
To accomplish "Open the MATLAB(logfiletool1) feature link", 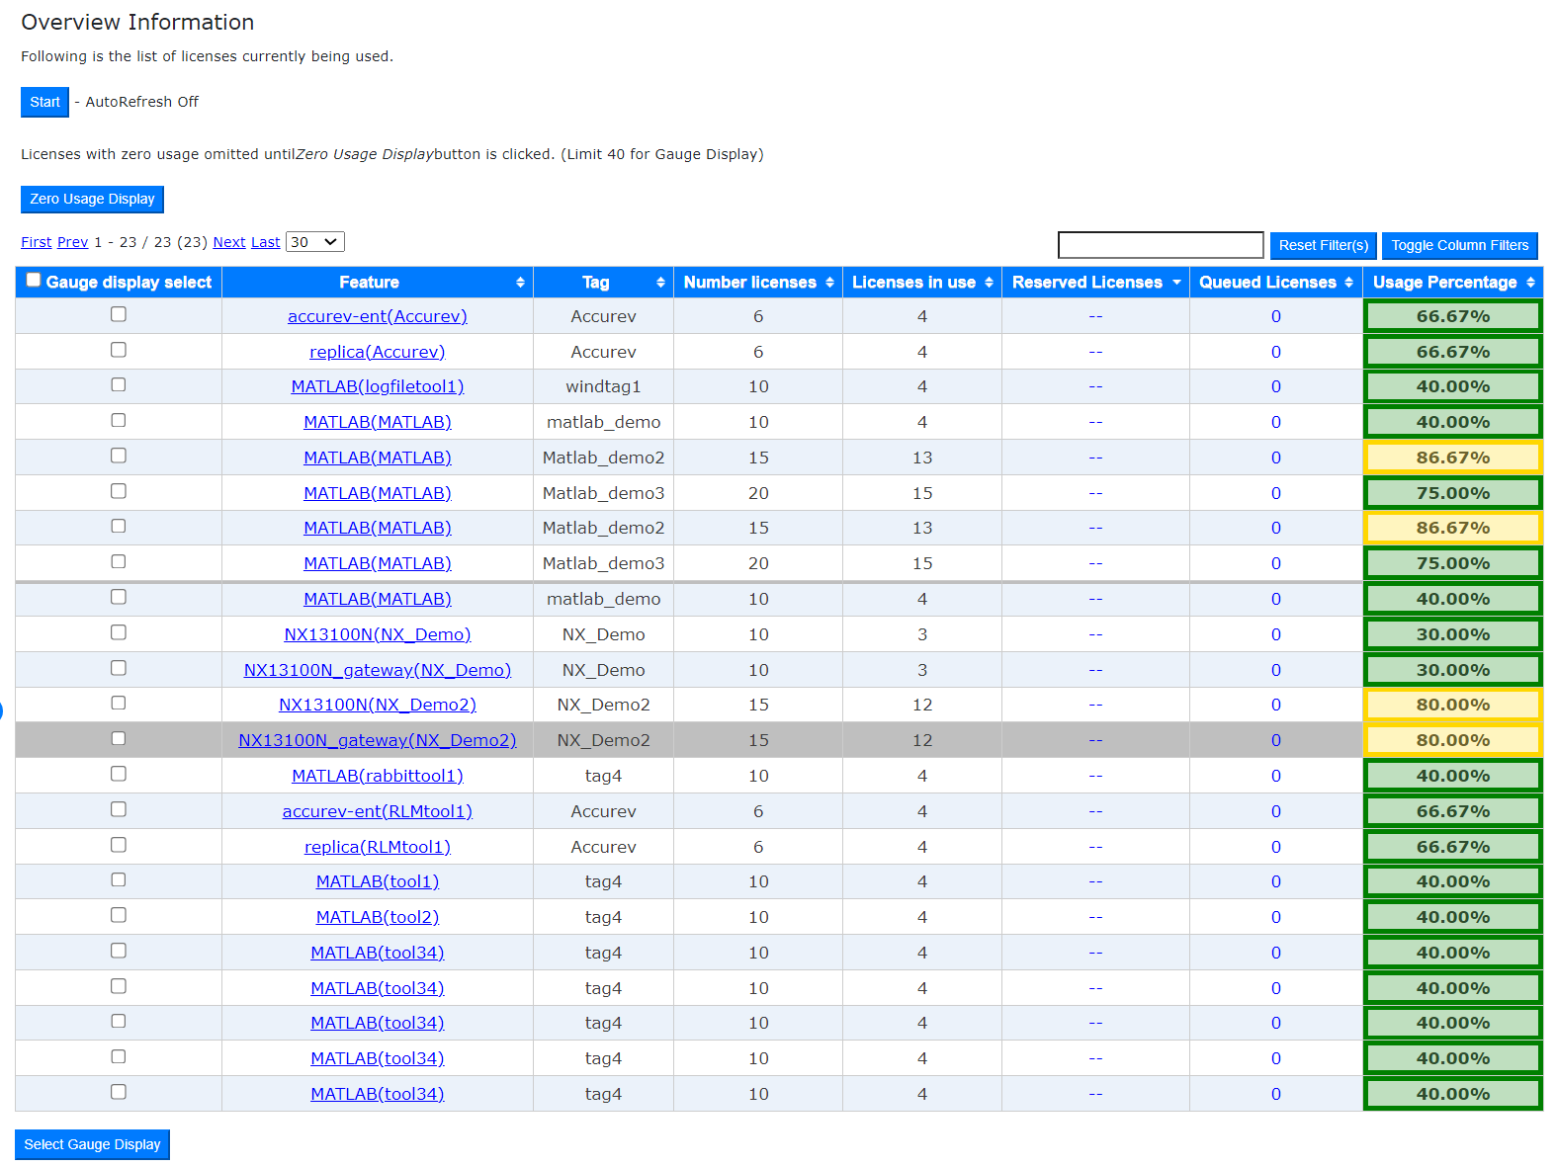I will (378, 386).
